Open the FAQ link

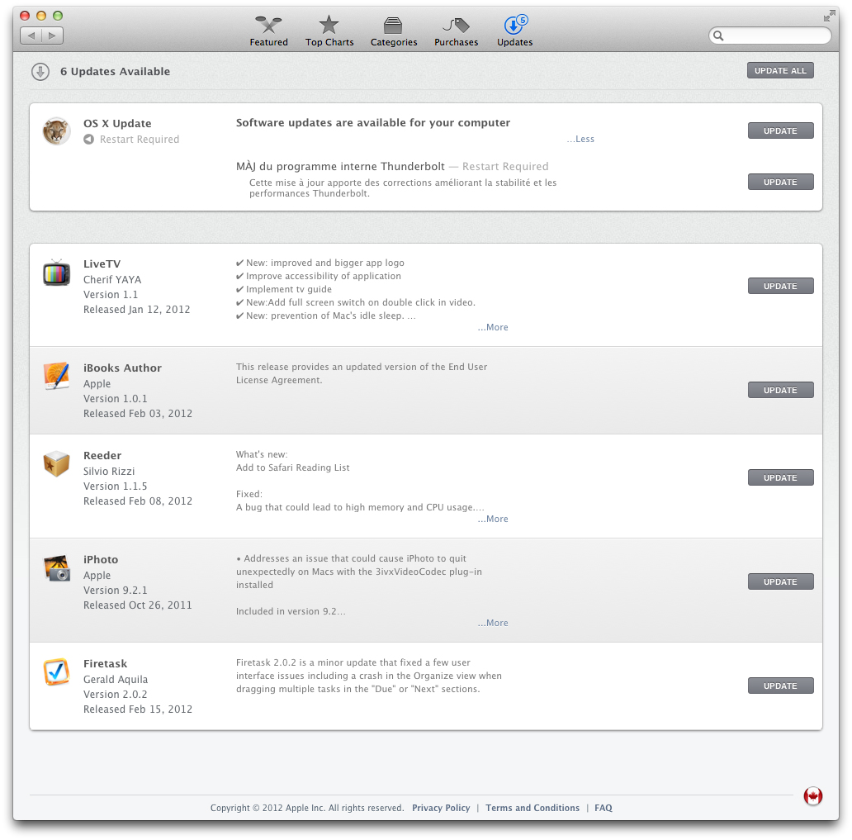[x=603, y=808]
